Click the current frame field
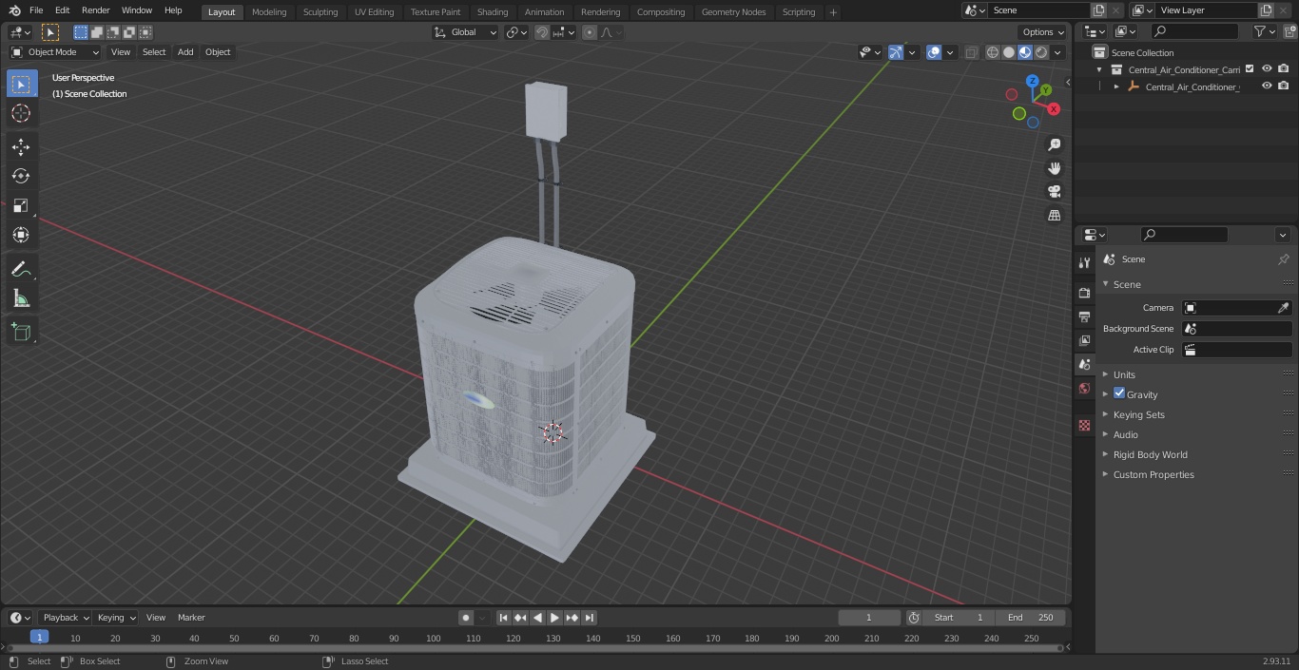This screenshot has height=670, width=1299. coord(869,618)
